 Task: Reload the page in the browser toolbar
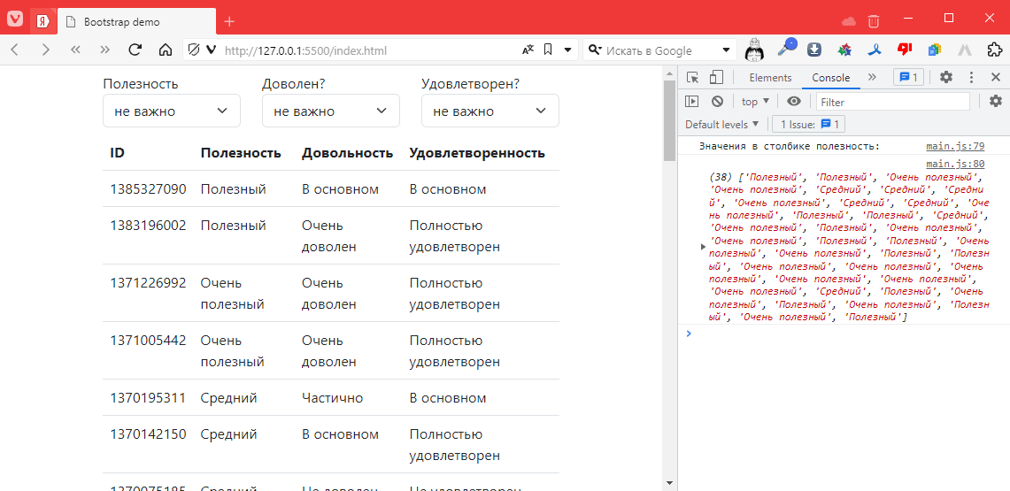pos(135,50)
